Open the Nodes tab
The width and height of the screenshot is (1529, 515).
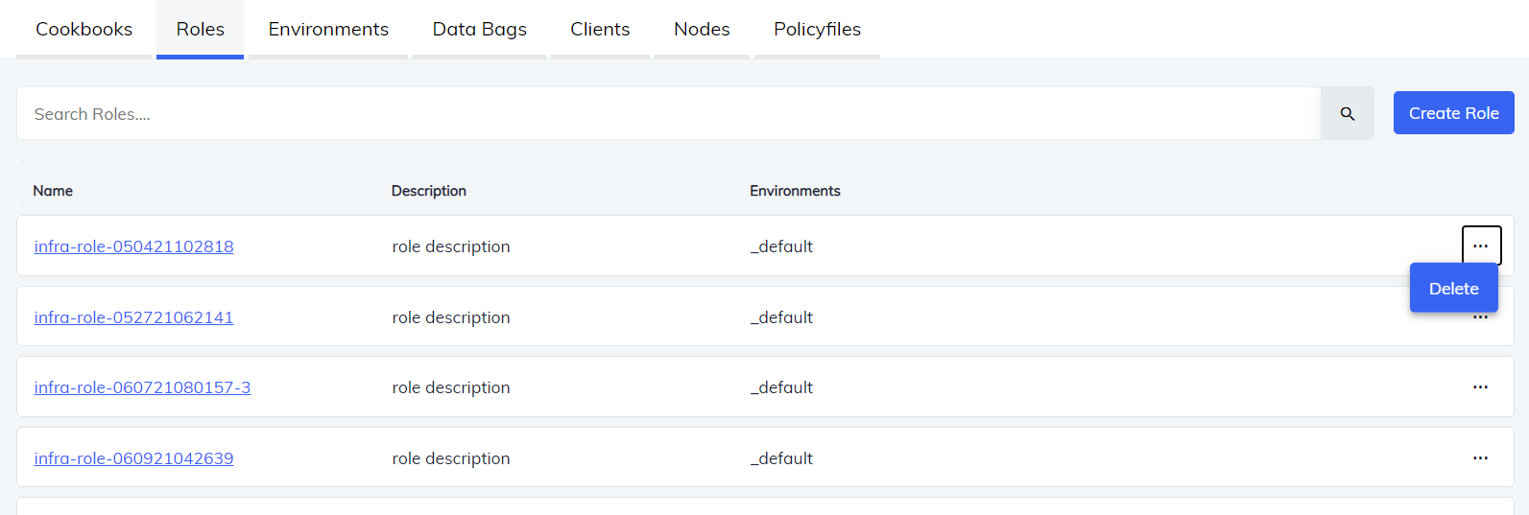702,30
